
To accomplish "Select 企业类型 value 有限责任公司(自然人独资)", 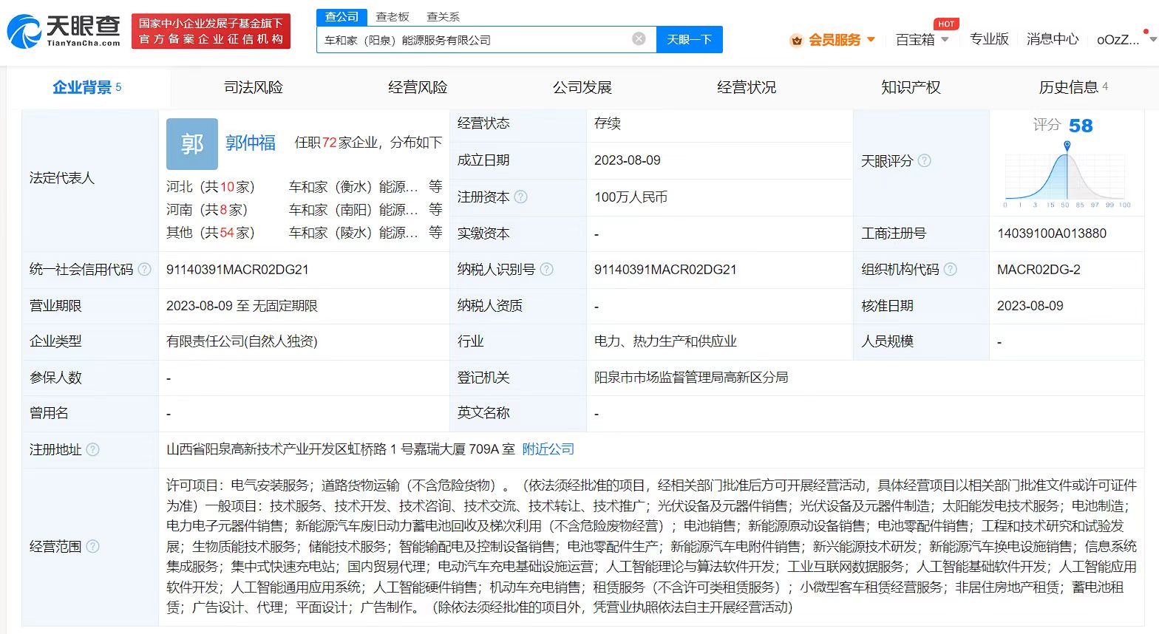I will (242, 341).
